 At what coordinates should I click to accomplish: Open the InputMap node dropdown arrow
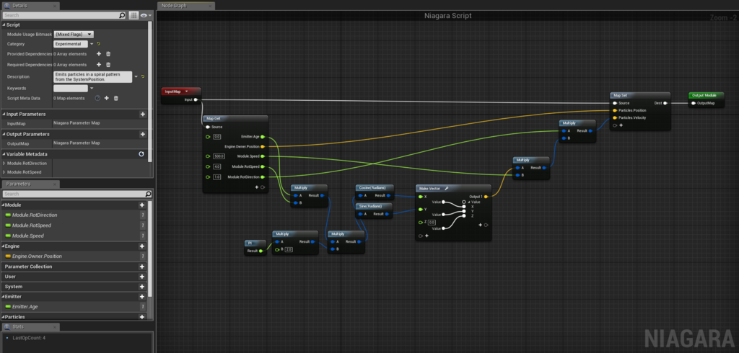pos(187,91)
